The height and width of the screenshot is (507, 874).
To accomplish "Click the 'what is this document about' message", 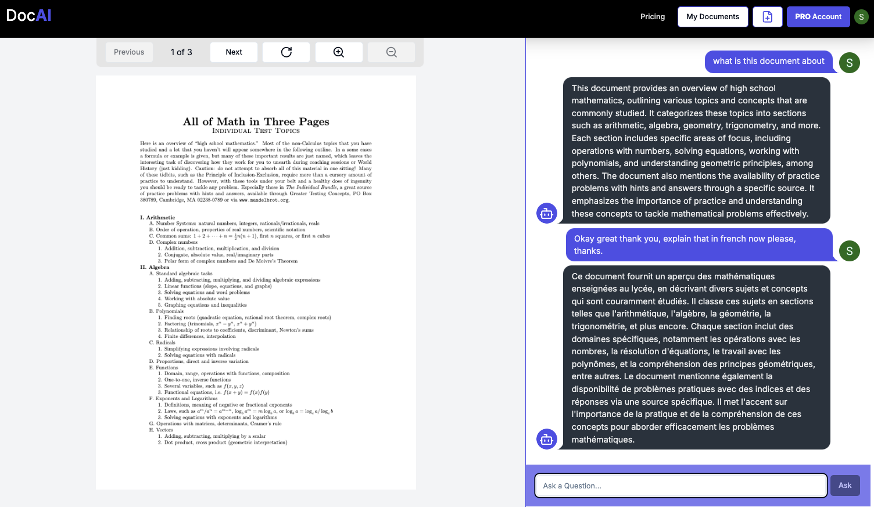I will (x=768, y=61).
